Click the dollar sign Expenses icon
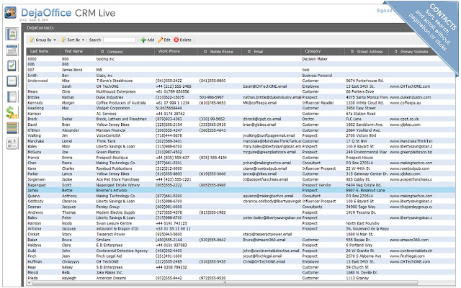This screenshot has width=461, height=288. (12, 110)
